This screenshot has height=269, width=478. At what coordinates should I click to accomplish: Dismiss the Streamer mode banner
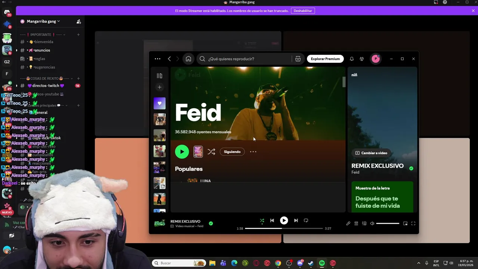473,11
